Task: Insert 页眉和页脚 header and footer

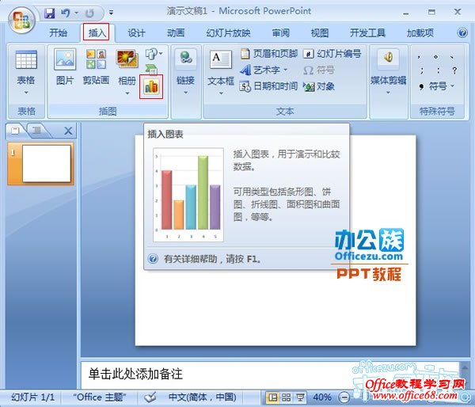Action: (x=269, y=54)
